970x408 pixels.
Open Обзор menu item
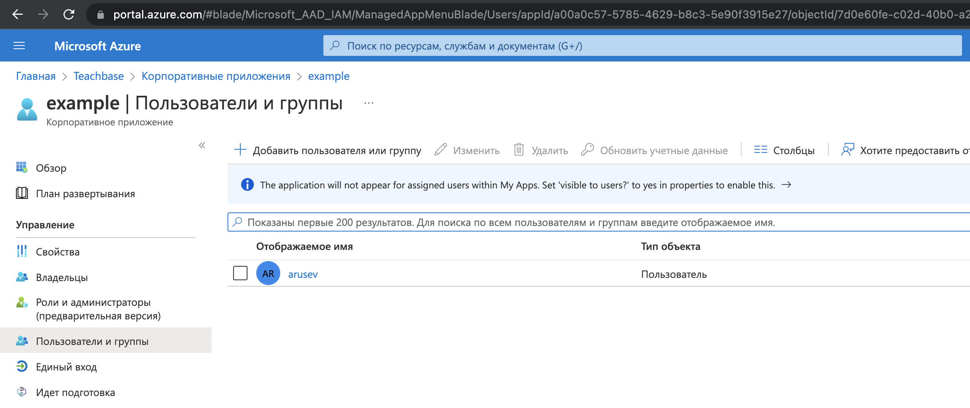coord(51,168)
